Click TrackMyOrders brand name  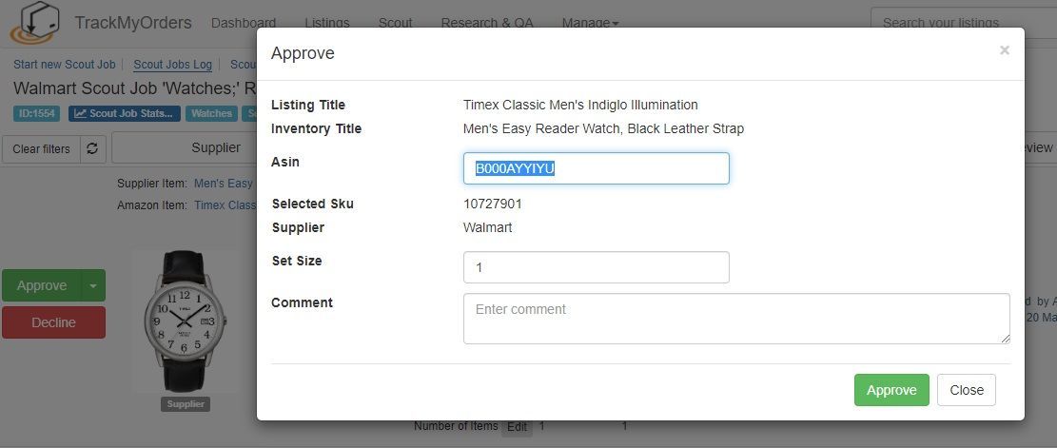pyautogui.click(x=133, y=23)
